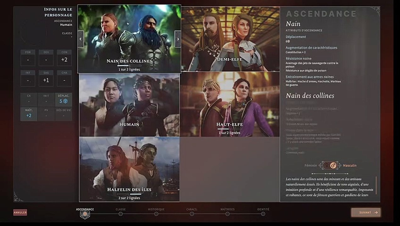
Task: Click the FOR ability box
Action: tap(28, 58)
